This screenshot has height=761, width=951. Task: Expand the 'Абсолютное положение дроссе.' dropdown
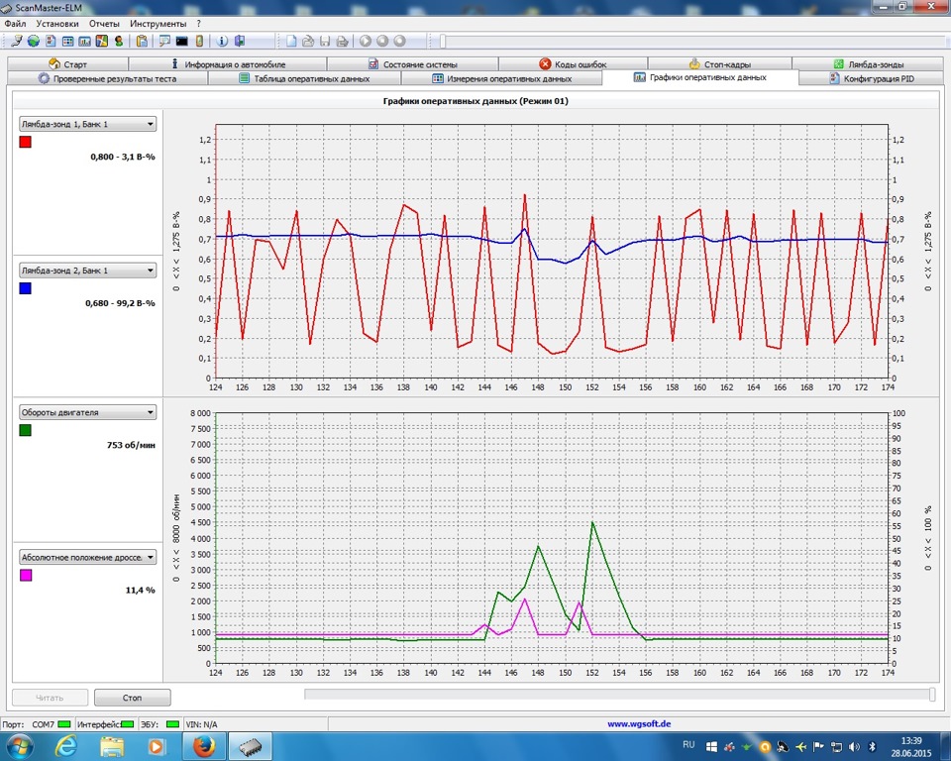click(88, 557)
